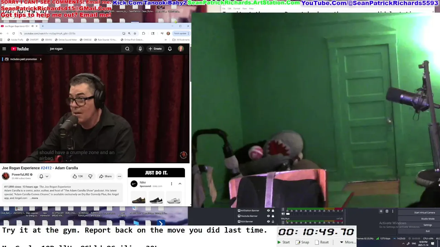Toggle lock on Youtube Banner source
This screenshot has width=440, height=247.
273,216
